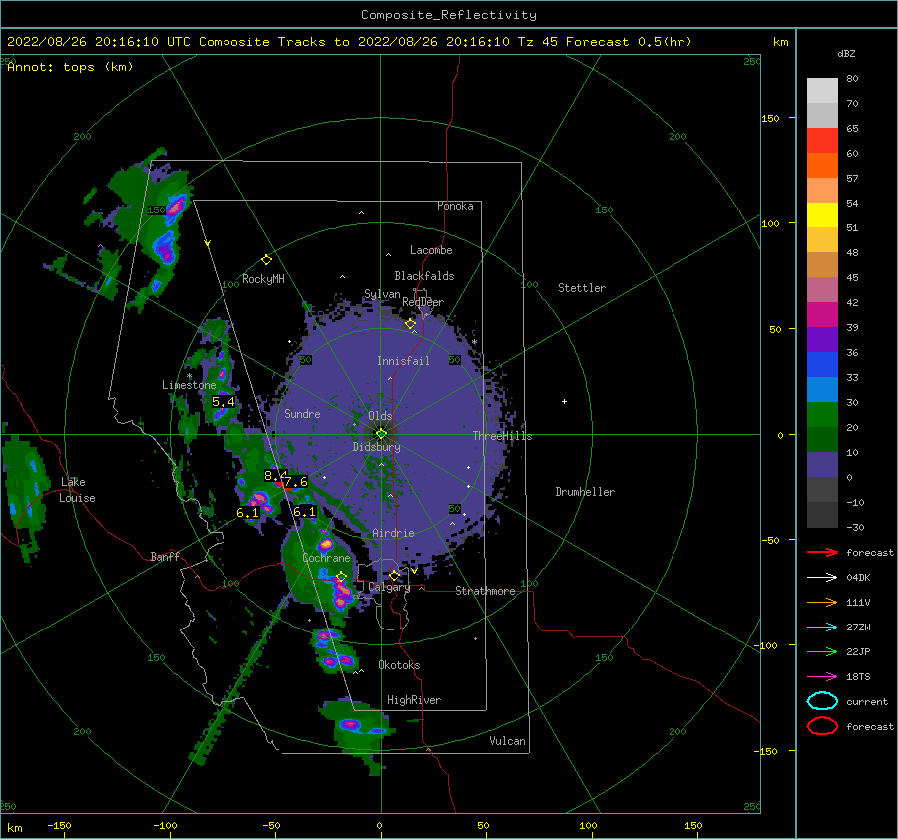This screenshot has width=898, height=839.
Task: Select the orange 111V arrow legend icon
Action: (822, 602)
